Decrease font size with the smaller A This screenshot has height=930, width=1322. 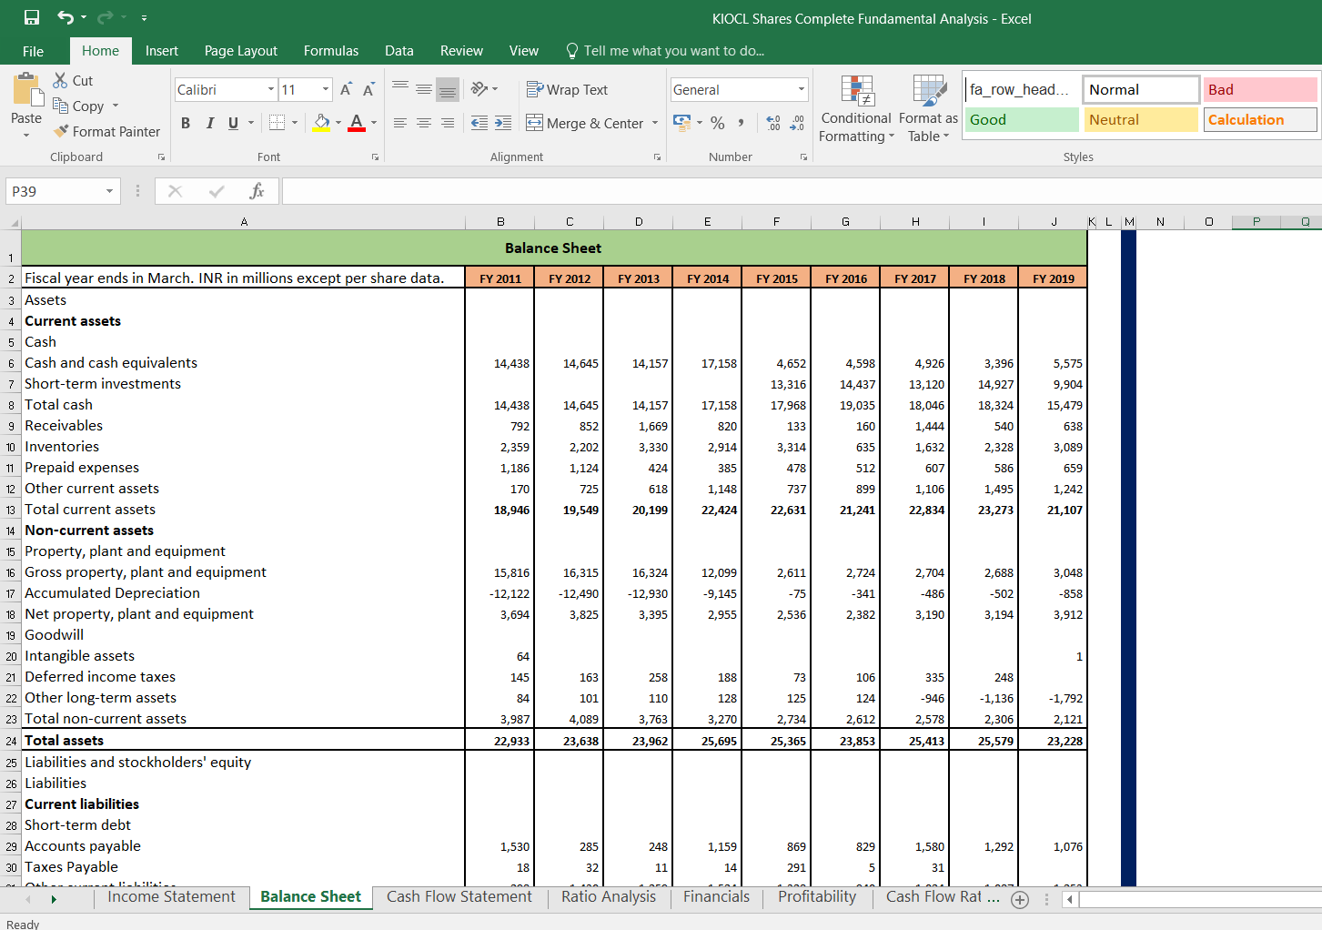tap(368, 89)
